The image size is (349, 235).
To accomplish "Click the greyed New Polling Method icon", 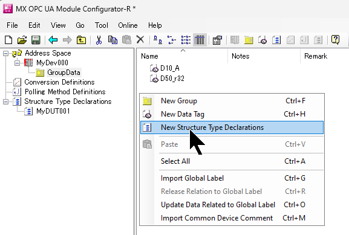I will (304, 40).
